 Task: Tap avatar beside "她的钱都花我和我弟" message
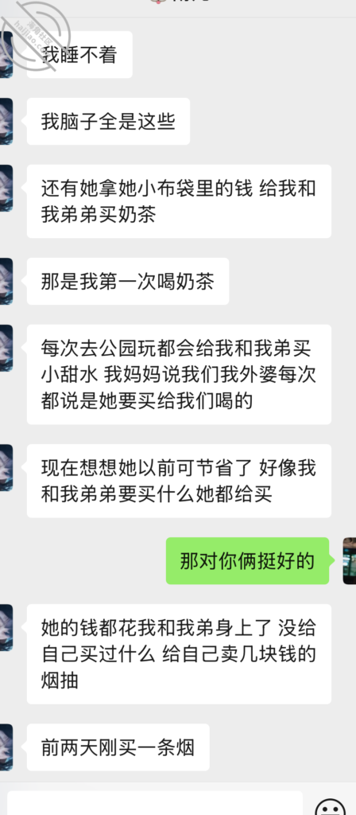[6, 627]
